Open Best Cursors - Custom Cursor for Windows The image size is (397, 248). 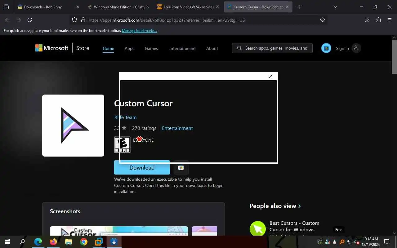click(294, 226)
